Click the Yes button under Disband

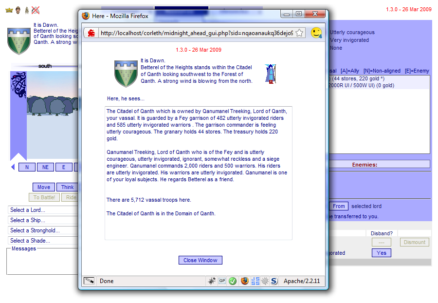(x=382, y=253)
